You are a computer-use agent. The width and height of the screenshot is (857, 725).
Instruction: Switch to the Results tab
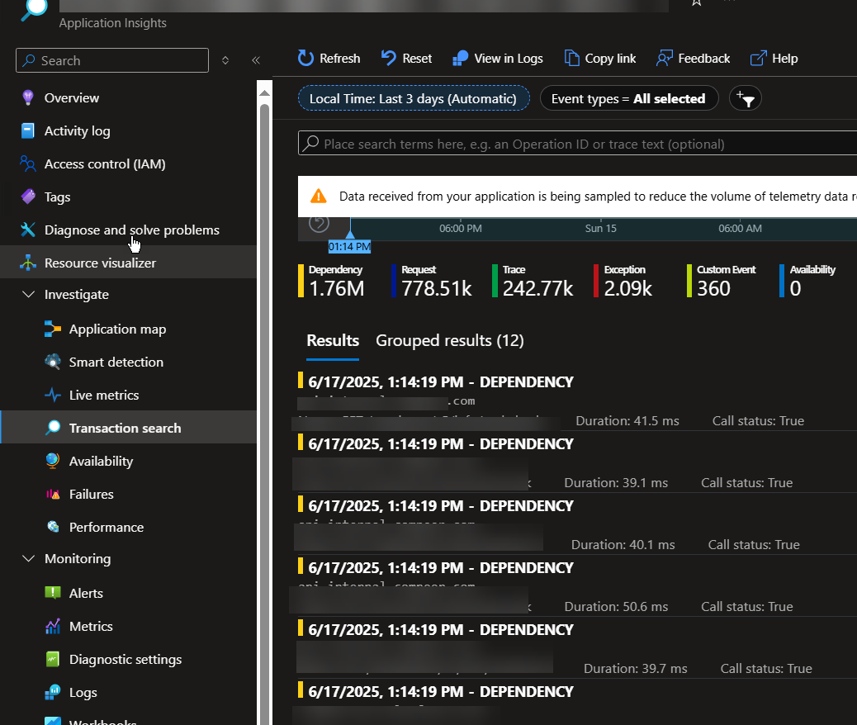[x=332, y=341]
